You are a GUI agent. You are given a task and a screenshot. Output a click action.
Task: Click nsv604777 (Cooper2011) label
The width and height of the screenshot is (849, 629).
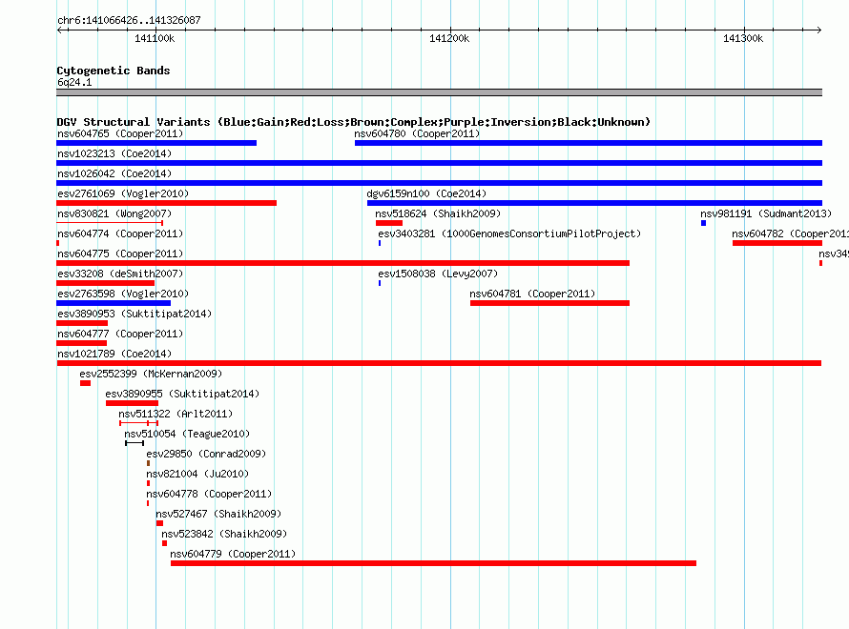pos(120,334)
